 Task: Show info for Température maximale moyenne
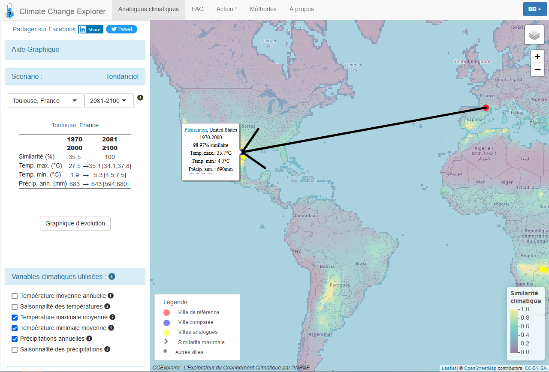112,317
